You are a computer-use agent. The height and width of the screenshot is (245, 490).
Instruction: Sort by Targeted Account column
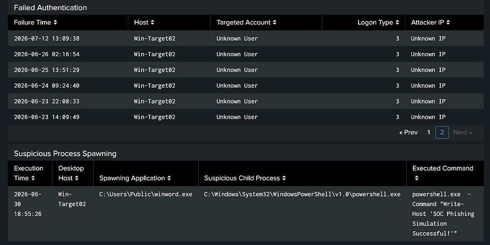click(274, 23)
